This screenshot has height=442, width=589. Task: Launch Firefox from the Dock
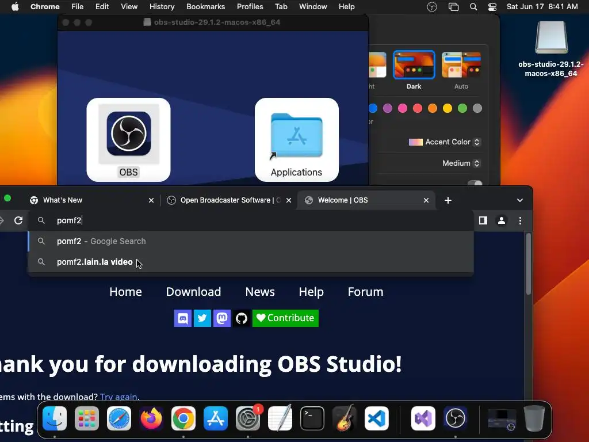pos(151,418)
